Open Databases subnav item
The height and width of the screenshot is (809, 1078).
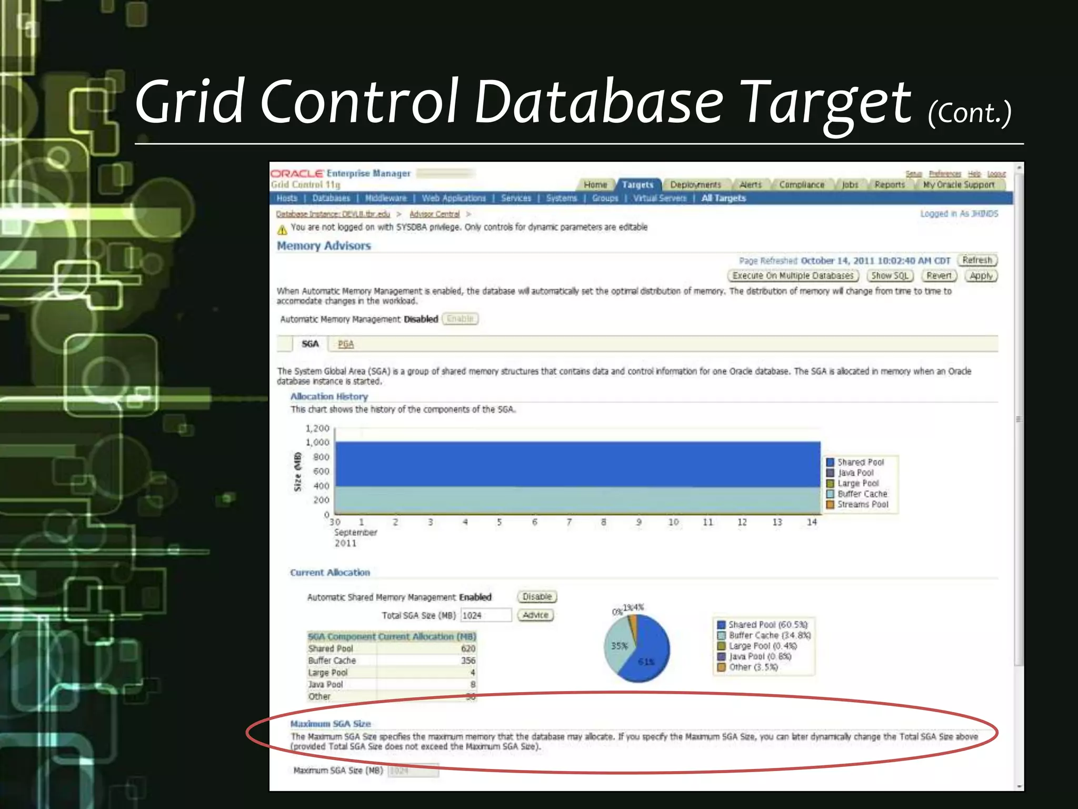[x=331, y=199]
